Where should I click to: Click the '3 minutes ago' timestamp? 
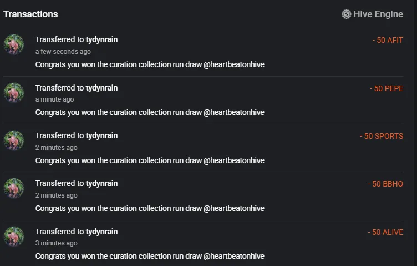pyautogui.click(x=57, y=243)
